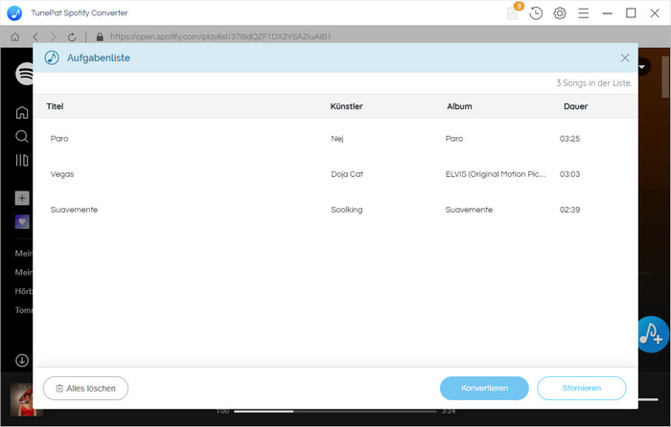This screenshot has height=427, width=671.
Task: Click the Spotify download app icon
Action: tap(22, 360)
